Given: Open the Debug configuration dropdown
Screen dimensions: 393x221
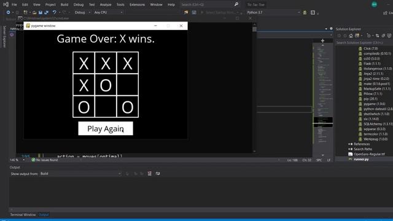Looking at the screenshot, I should (82, 12).
